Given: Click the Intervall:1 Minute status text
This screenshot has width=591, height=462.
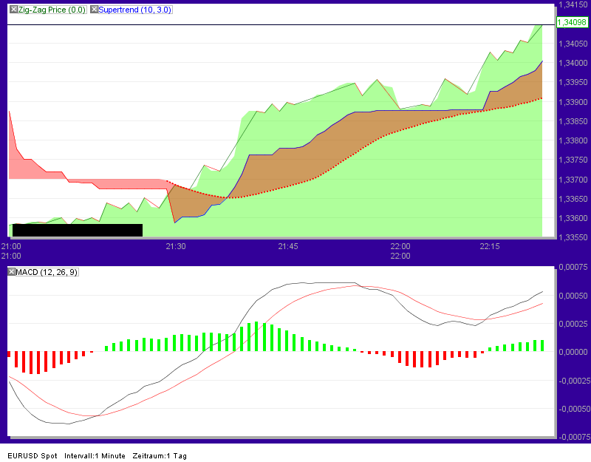Looking at the screenshot, I should coord(94,456).
